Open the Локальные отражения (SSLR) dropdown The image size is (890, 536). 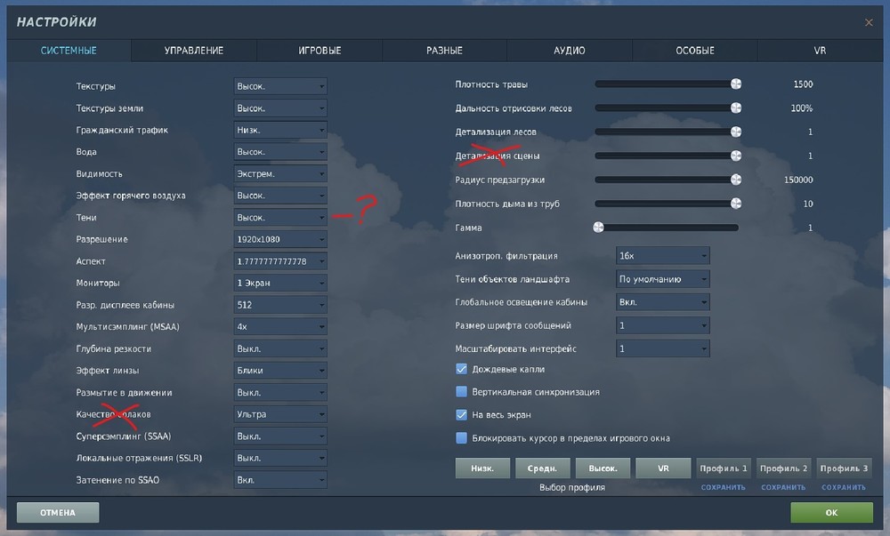(x=279, y=458)
